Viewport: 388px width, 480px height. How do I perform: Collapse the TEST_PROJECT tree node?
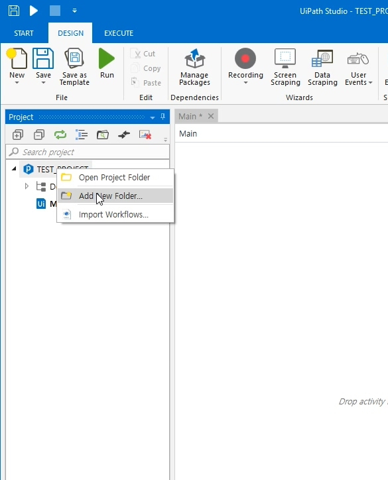coord(14,168)
